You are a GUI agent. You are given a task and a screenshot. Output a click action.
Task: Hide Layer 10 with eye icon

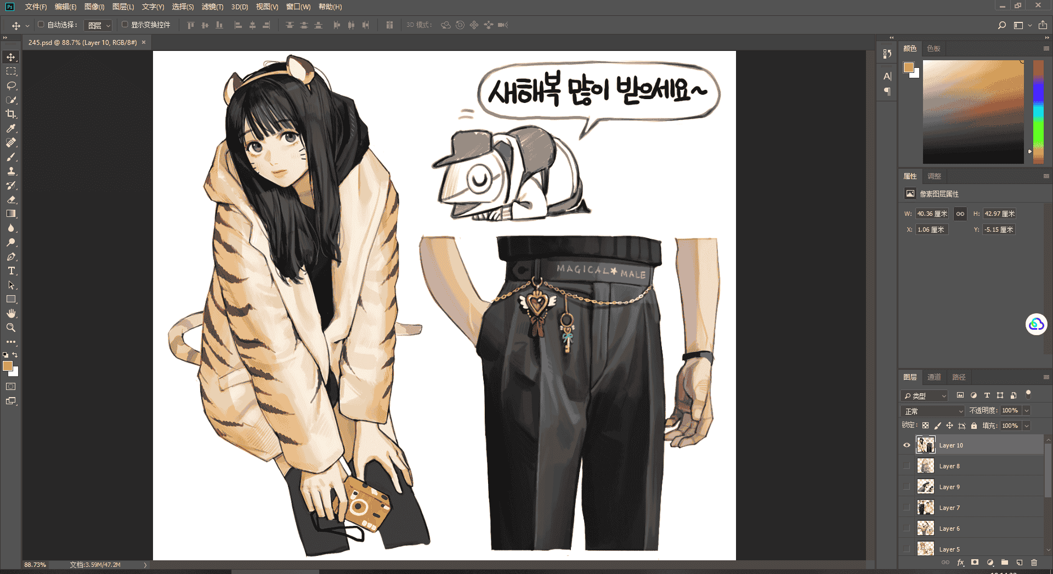point(907,445)
